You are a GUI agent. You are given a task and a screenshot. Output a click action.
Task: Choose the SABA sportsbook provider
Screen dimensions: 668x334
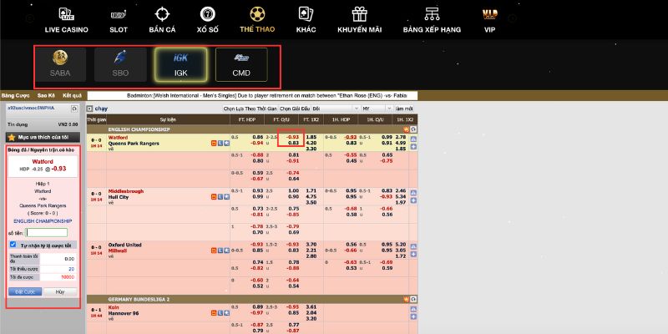click(58, 63)
